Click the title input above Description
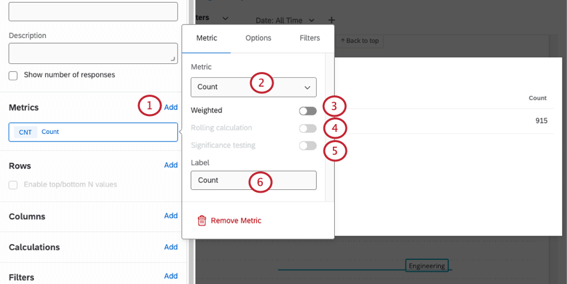This screenshot has width=567, height=284. [93, 11]
